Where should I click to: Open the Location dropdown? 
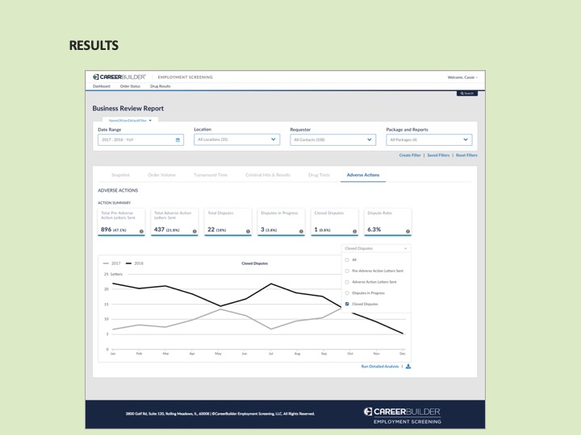236,139
